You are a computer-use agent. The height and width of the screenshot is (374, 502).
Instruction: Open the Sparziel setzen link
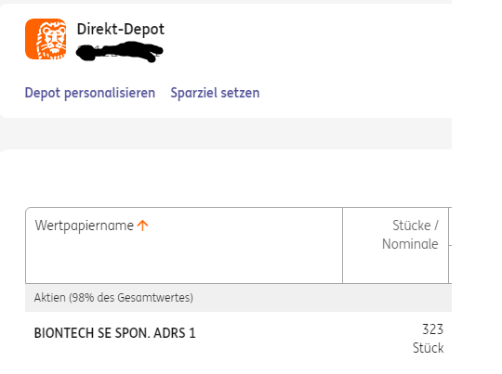point(215,93)
